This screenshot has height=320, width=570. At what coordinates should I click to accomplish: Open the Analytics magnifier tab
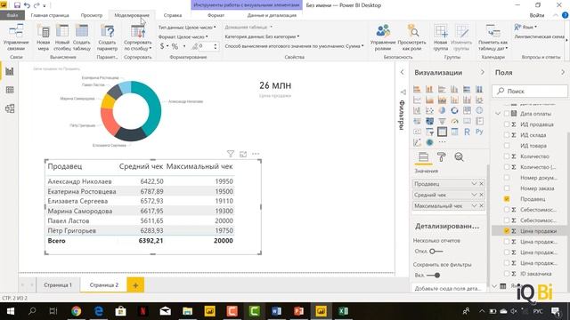(460, 156)
